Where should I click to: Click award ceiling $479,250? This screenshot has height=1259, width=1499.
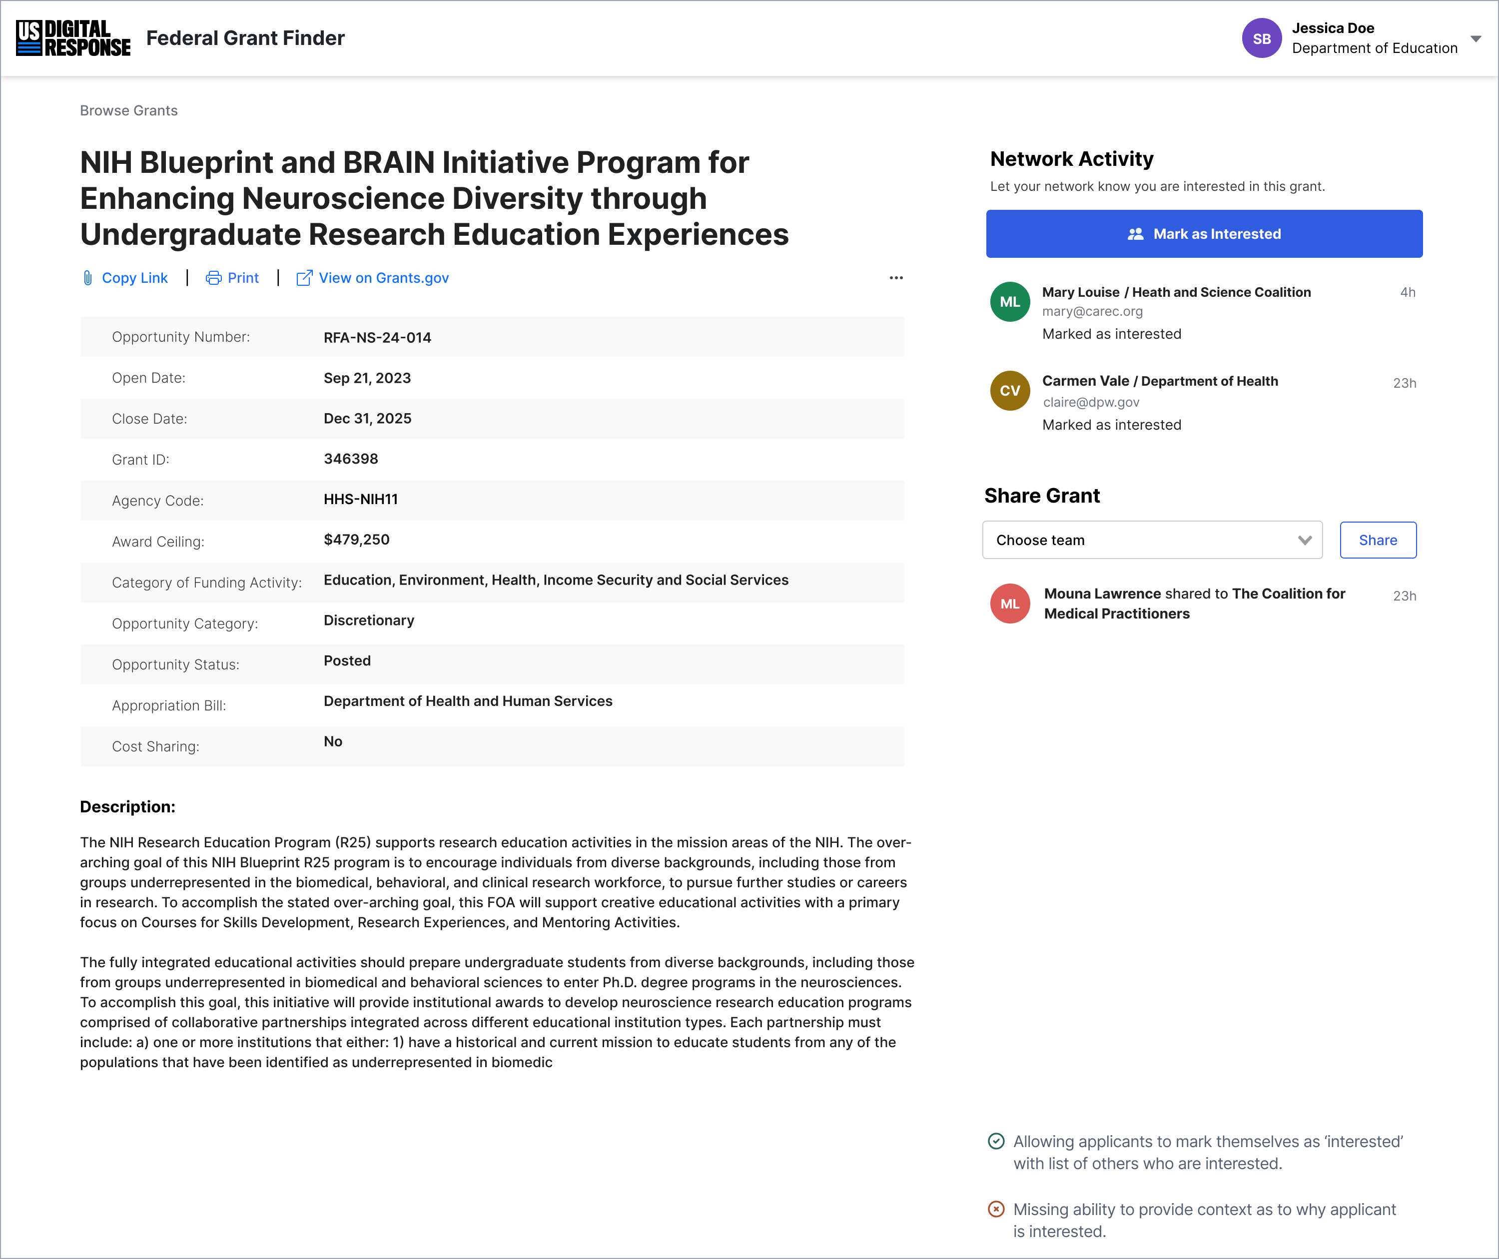click(x=357, y=540)
